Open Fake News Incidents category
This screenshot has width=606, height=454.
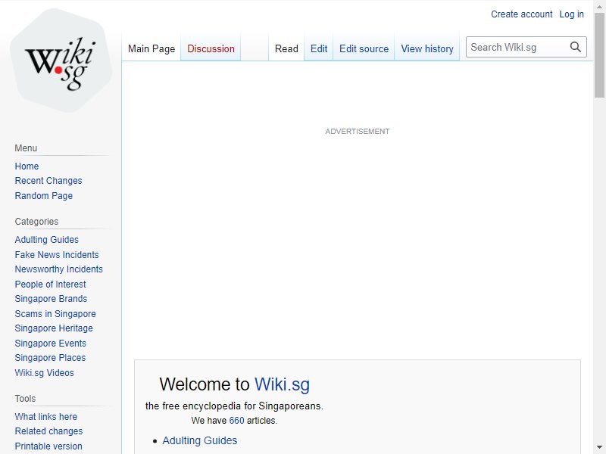pyautogui.click(x=57, y=255)
